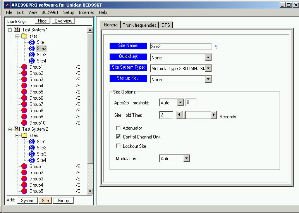Click the red Group1 icon in Test System 2

coord(24,166)
